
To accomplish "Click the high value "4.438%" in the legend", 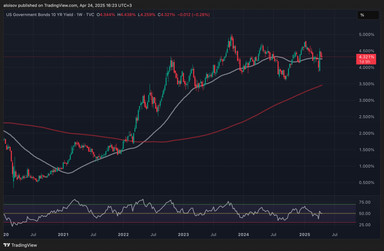I will point(127,15).
